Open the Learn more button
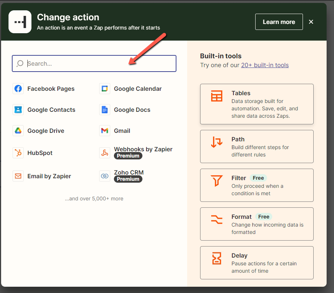This screenshot has width=334, height=293. [279, 22]
